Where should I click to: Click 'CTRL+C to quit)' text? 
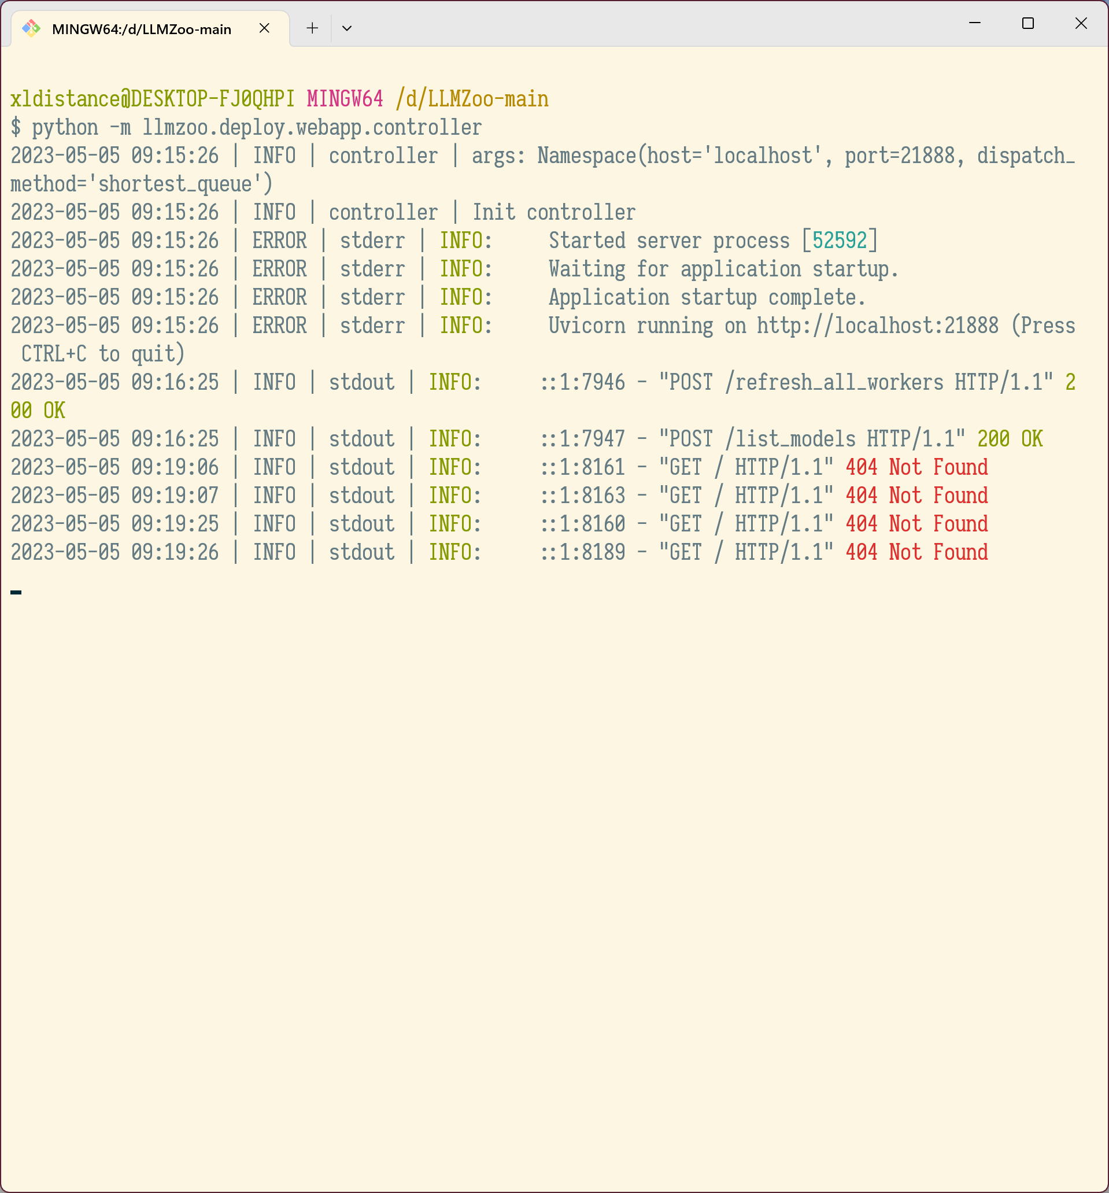pos(102,354)
